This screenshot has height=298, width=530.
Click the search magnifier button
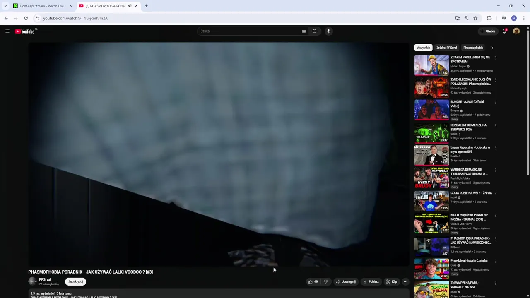[315, 31]
